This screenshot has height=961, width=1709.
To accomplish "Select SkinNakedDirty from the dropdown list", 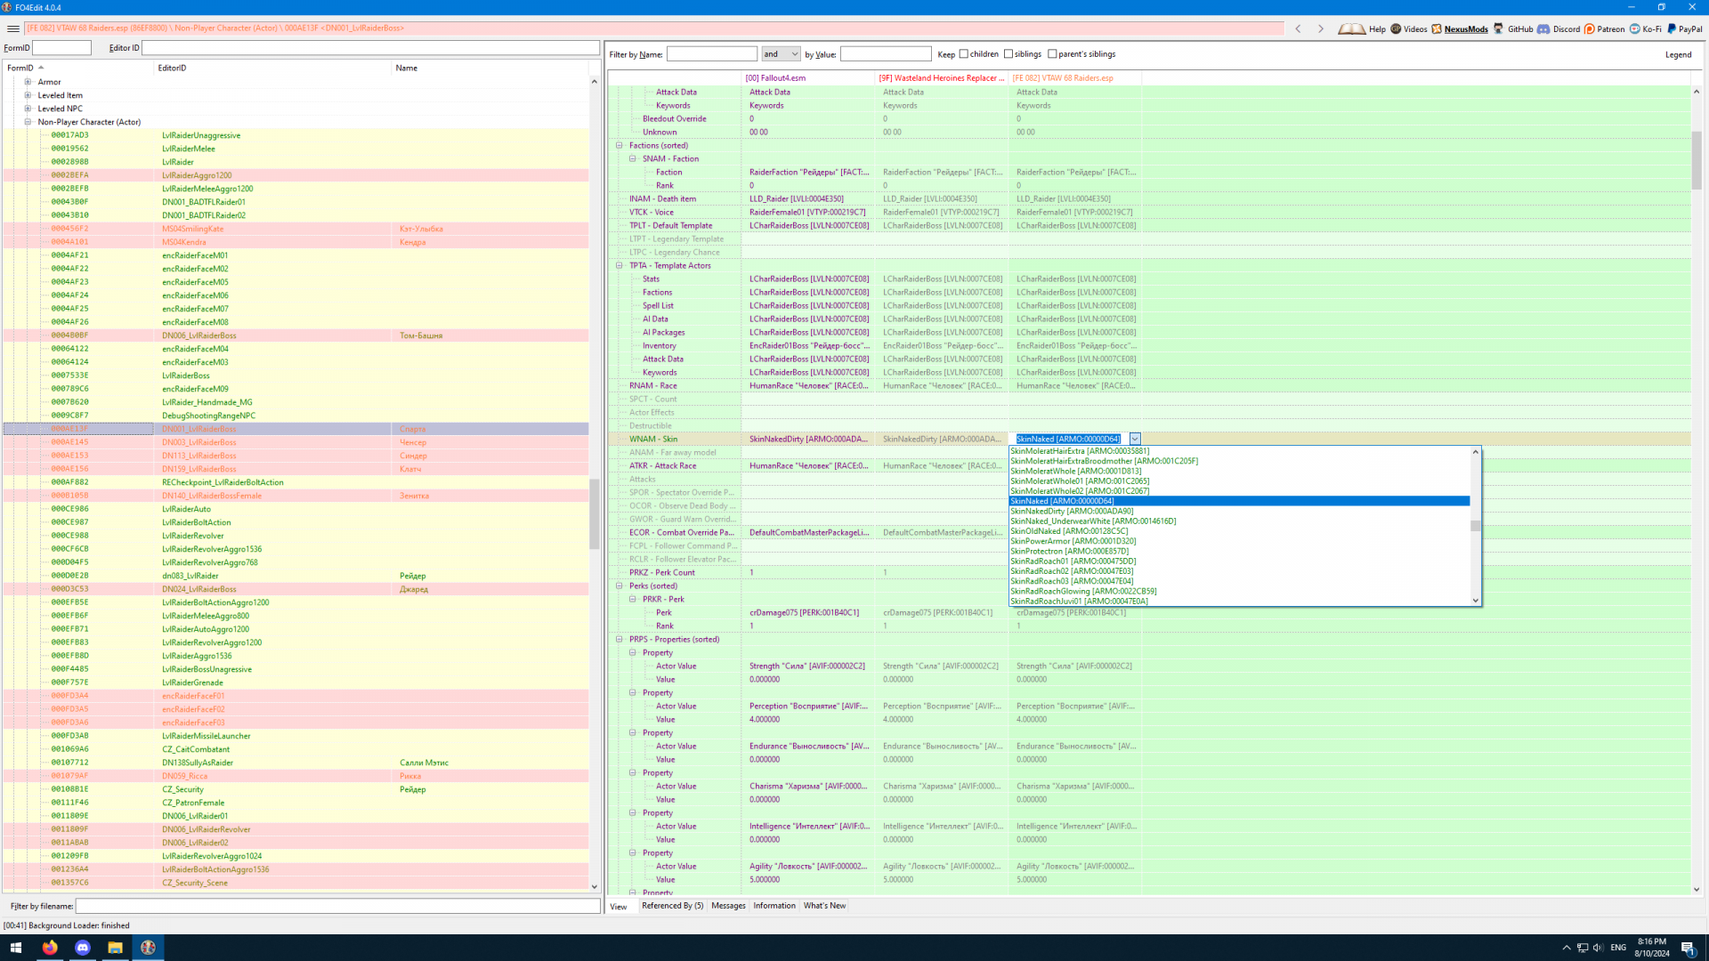I will click(x=1072, y=511).
